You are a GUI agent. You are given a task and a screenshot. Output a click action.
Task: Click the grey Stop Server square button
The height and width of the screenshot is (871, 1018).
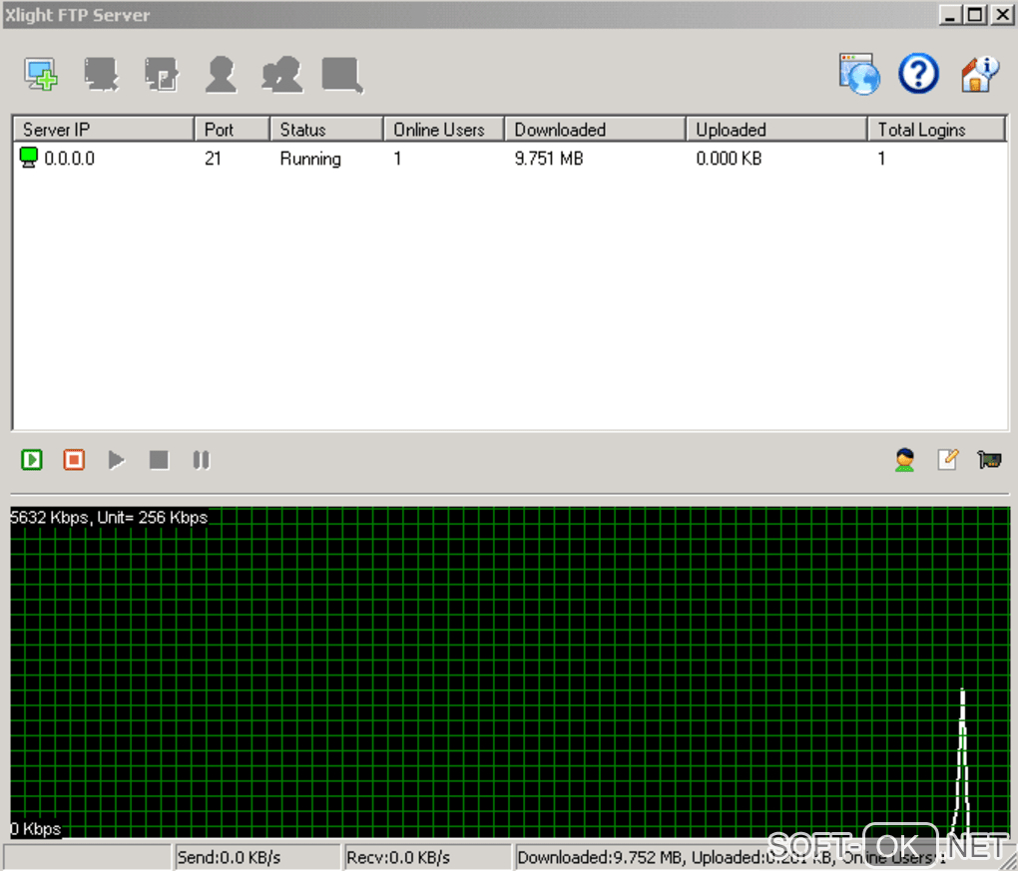pyautogui.click(x=159, y=460)
